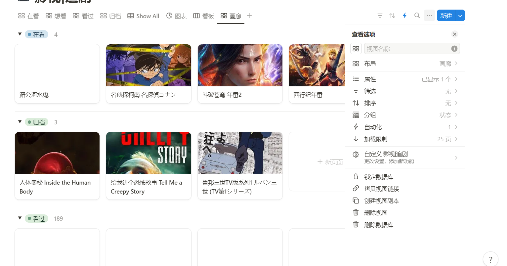This screenshot has width=507, height=266.
Task: Open the three-dot view options button
Action: (x=429, y=16)
